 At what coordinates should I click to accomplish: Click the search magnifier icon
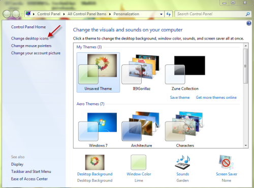coord(248,14)
